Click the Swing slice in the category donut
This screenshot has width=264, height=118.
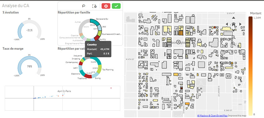[95, 75]
